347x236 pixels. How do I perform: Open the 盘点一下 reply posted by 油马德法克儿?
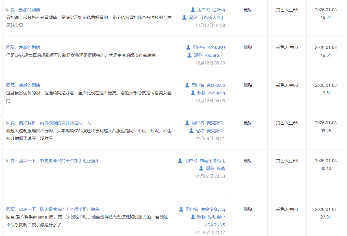[53, 161]
